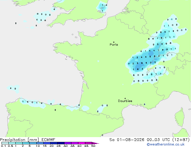Pick the 1–2 mm legend swatch
Image resolution: width=191 pixels, height=147 pixels.
(19, 143)
